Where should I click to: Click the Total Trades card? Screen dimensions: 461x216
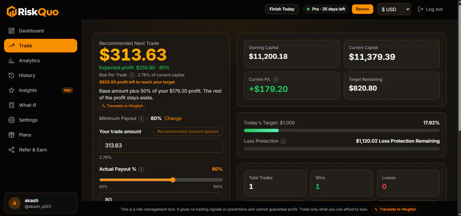275,183
